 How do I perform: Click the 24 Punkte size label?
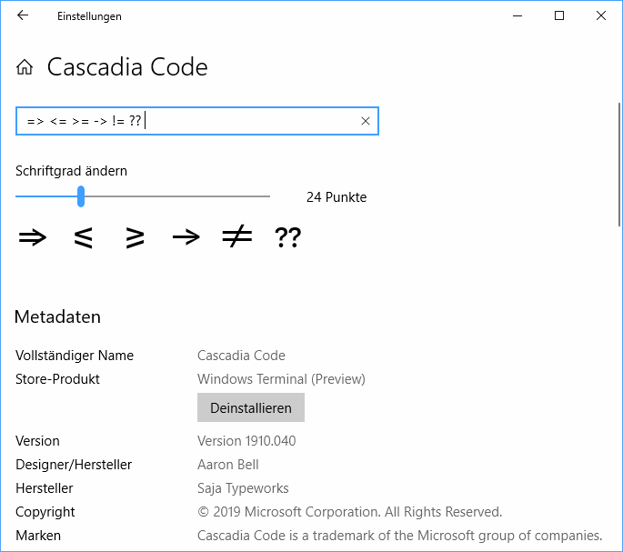pos(337,197)
